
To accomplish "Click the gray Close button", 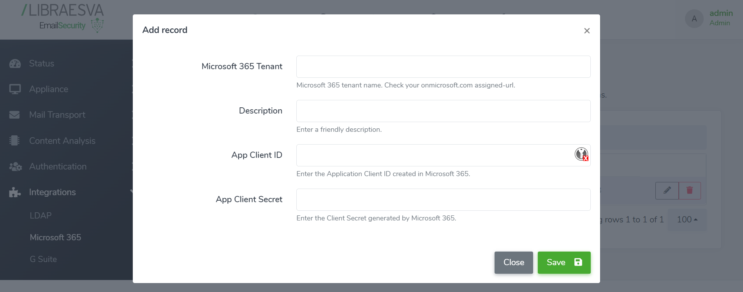I will coord(514,262).
